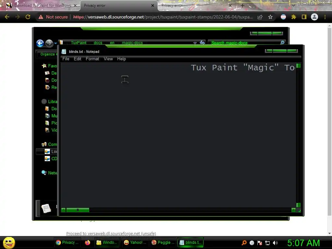This screenshot has width=332, height=249.
Task: Go back in the Chrome browser
Action: (7, 17)
